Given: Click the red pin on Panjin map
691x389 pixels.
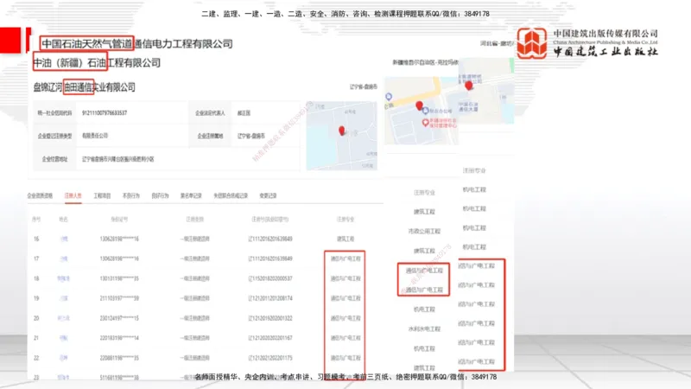Looking at the screenshot, I should point(341,131).
